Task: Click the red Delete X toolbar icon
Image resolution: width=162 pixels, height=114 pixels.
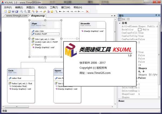Action: 87,12
